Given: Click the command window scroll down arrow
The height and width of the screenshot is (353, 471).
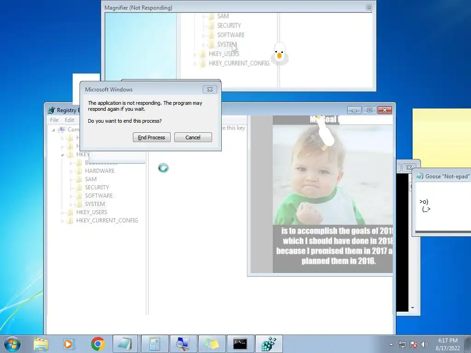Looking at the screenshot, I should click(413, 307).
